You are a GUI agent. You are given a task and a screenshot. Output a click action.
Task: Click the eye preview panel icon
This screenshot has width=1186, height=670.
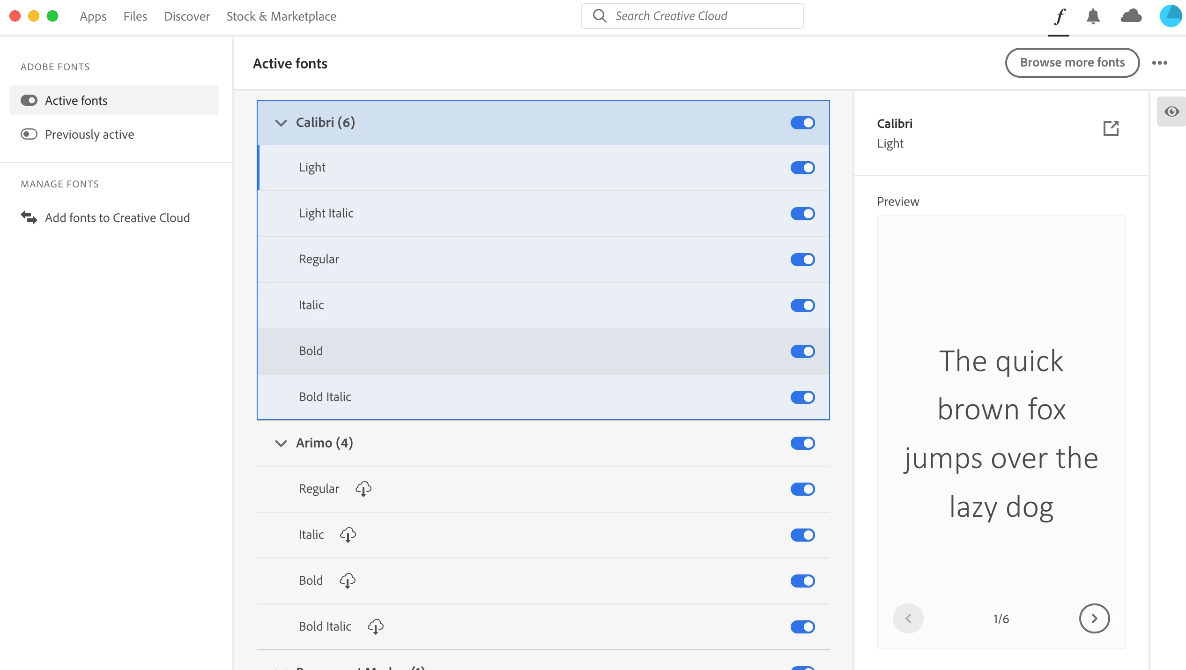(x=1171, y=112)
